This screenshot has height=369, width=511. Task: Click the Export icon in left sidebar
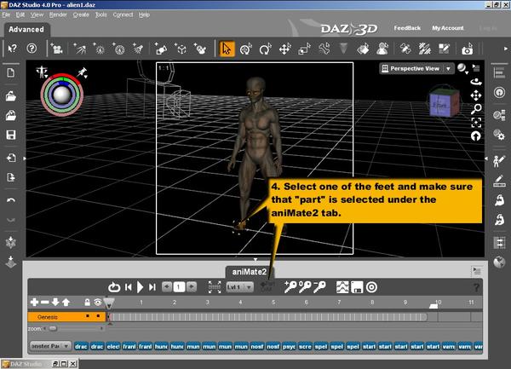(11, 177)
